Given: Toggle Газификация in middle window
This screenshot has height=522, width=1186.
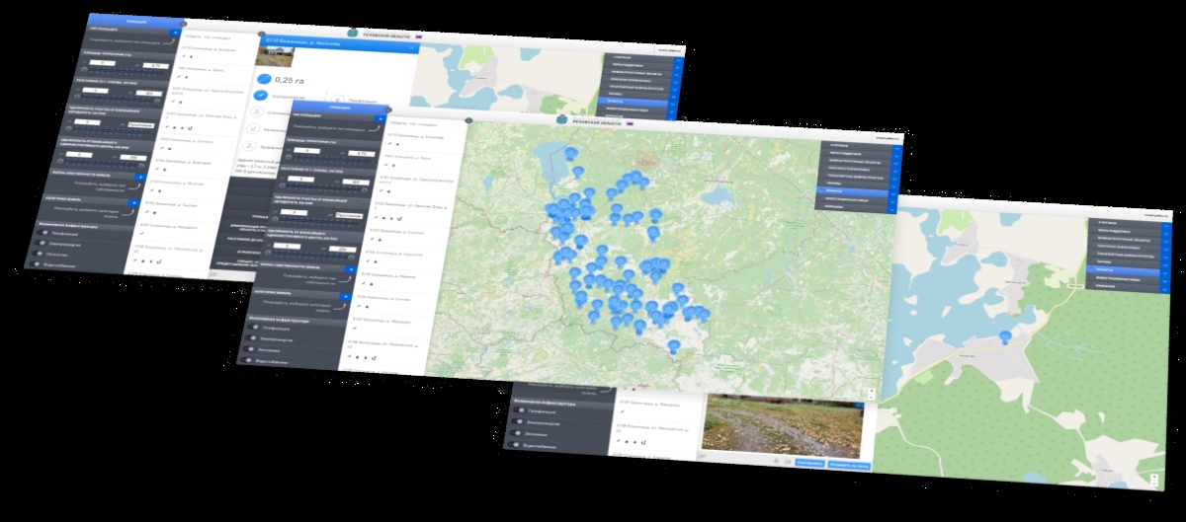Looking at the screenshot, I should click(253, 327).
